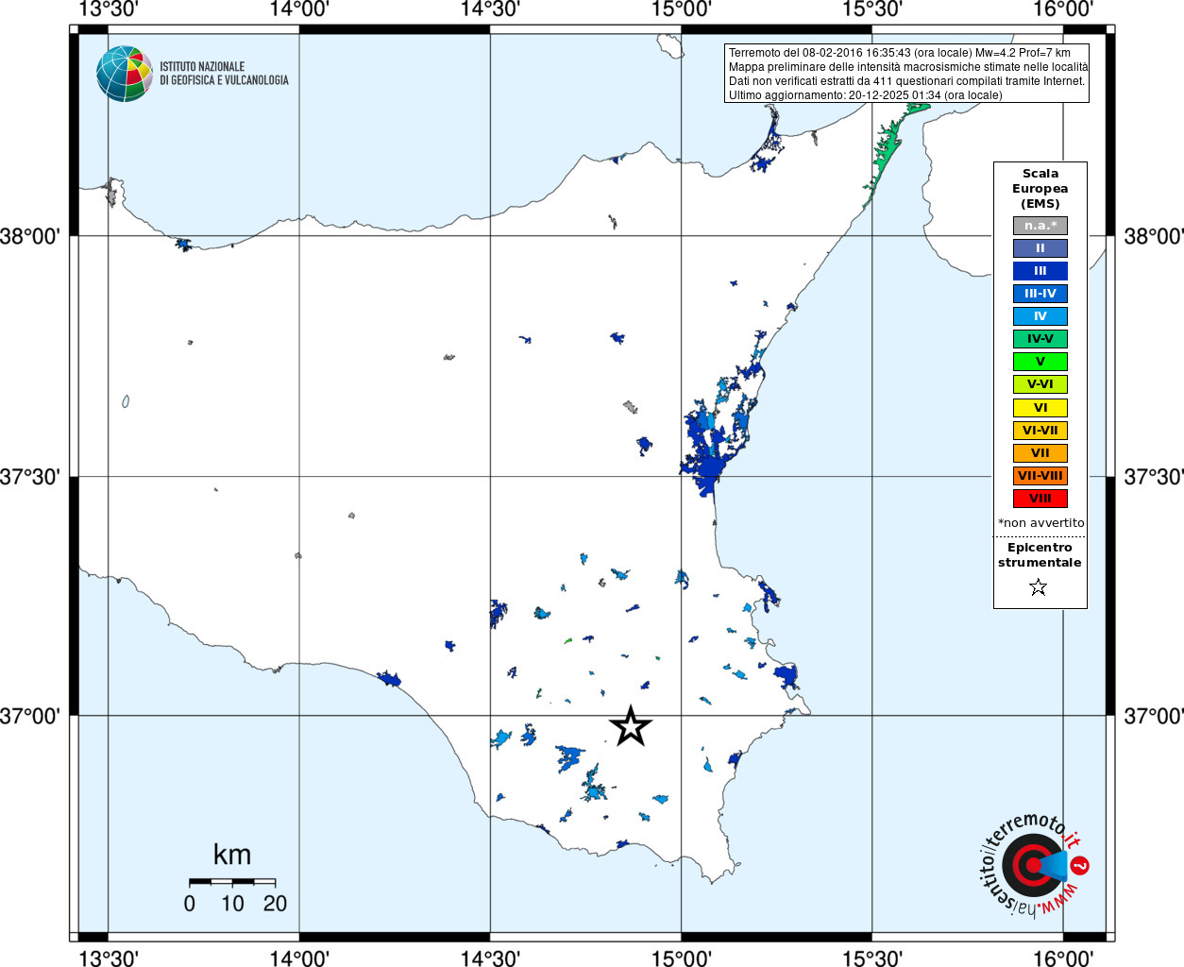This screenshot has width=1184, height=967.
Task: Click the top 14°00' longitude label
Action: [x=299, y=9]
